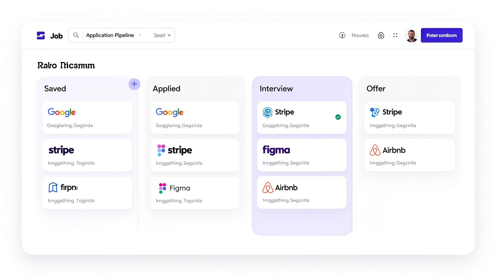The height and width of the screenshot is (279, 497).
Task: Click 'Goggatring, Gogzirtla' in Interview Stripe card
Action: point(286,126)
